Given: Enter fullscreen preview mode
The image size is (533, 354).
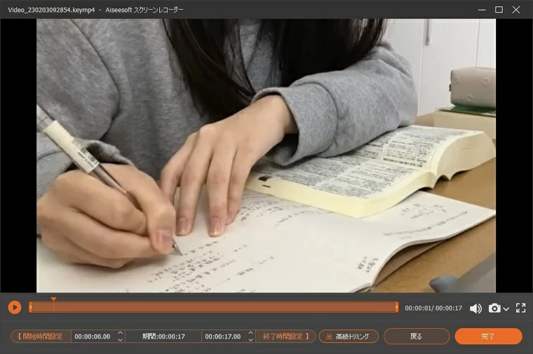Looking at the screenshot, I should 520,308.
